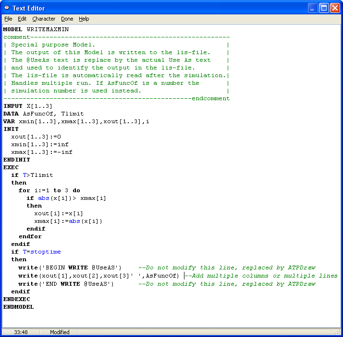Click the 'INPUT X[1..3]' line
This screenshot has height=337, width=343.
click(x=28, y=106)
